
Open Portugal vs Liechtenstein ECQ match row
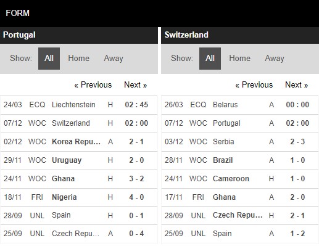click(x=79, y=105)
